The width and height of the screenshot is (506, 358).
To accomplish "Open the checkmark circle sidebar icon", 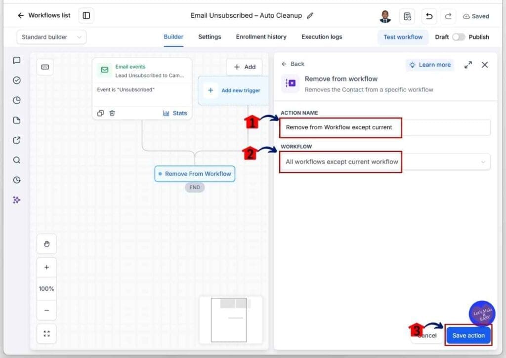I will click(x=17, y=80).
